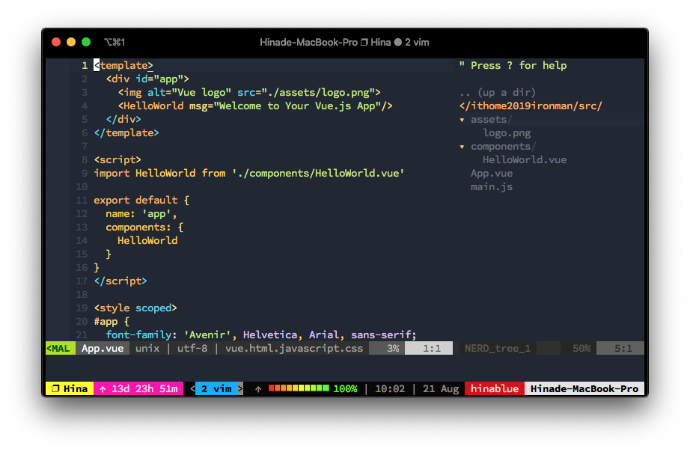Click the '>' marker after '2 vim'
The image size is (690, 452).
pos(240,388)
